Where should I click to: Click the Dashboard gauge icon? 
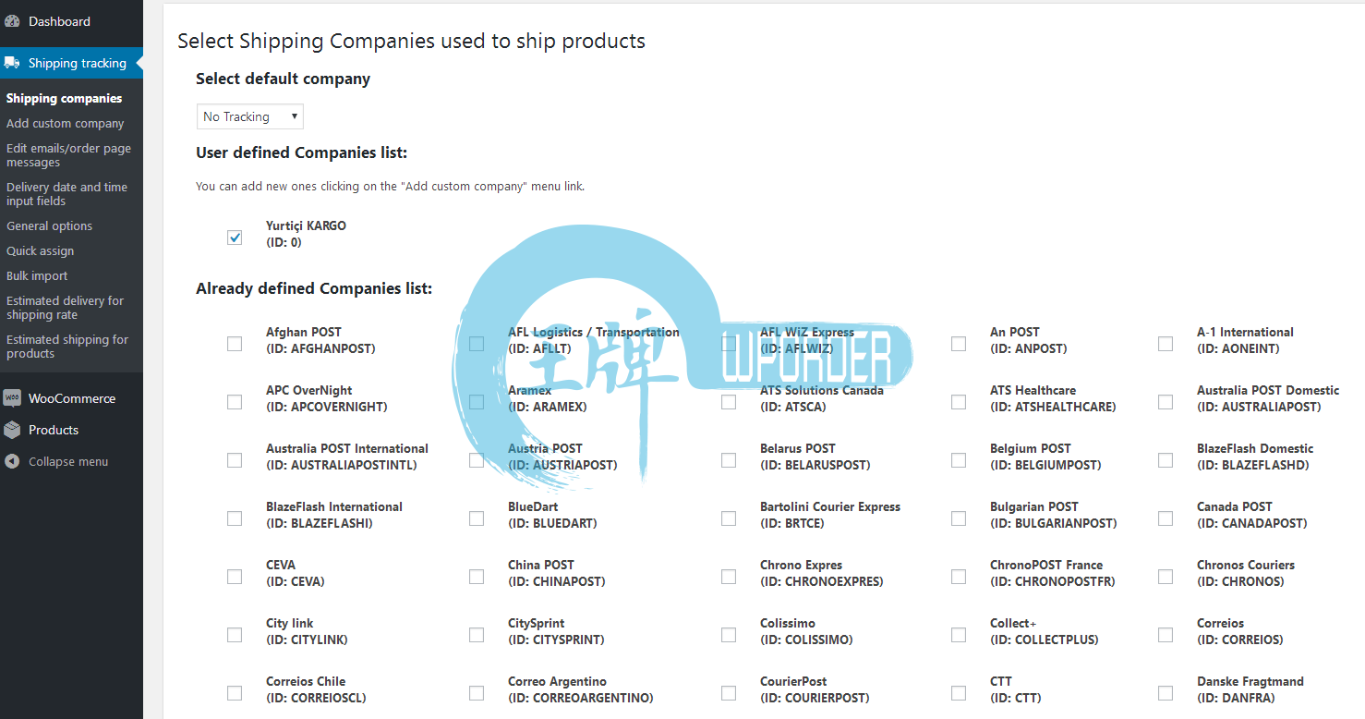[x=12, y=21]
